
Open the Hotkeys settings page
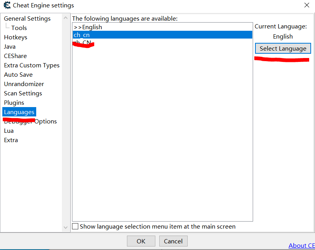16,37
